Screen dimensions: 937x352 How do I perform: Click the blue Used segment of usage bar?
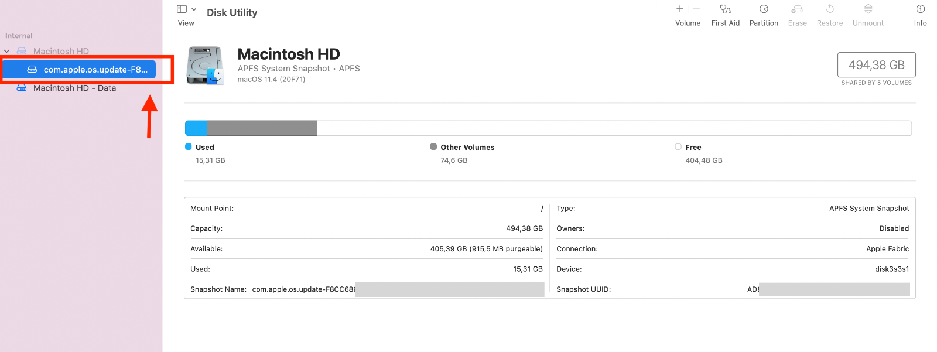196,128
